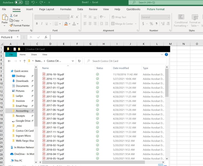This screenshot has height=166, width=203.
Task: Open the File tab in Excel
Action: tap(4, 9)
